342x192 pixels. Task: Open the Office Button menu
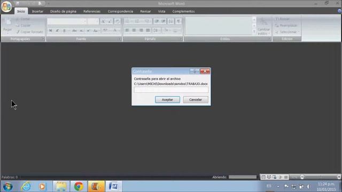tap(6, 6)
